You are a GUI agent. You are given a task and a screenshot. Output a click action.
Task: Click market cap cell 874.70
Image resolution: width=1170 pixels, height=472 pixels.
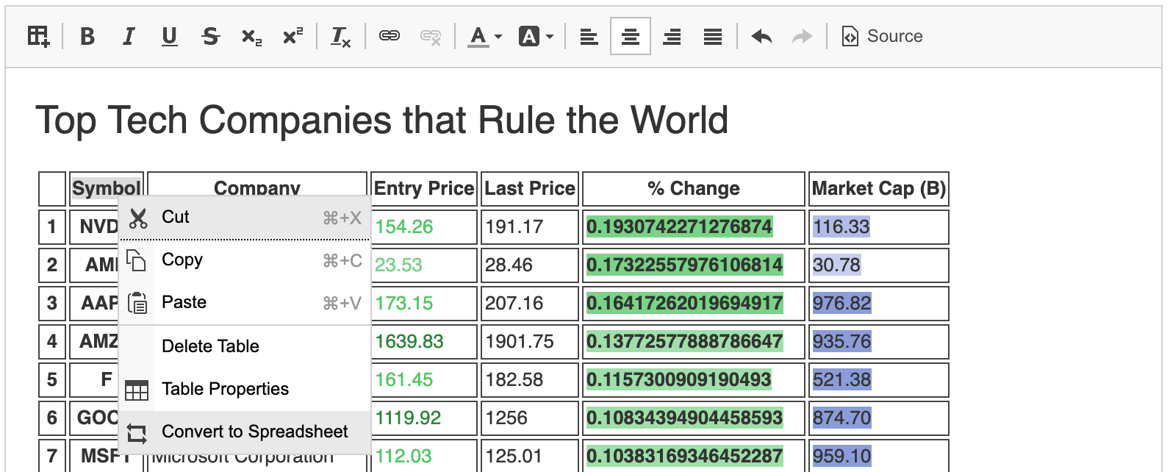tap(879, 418)
